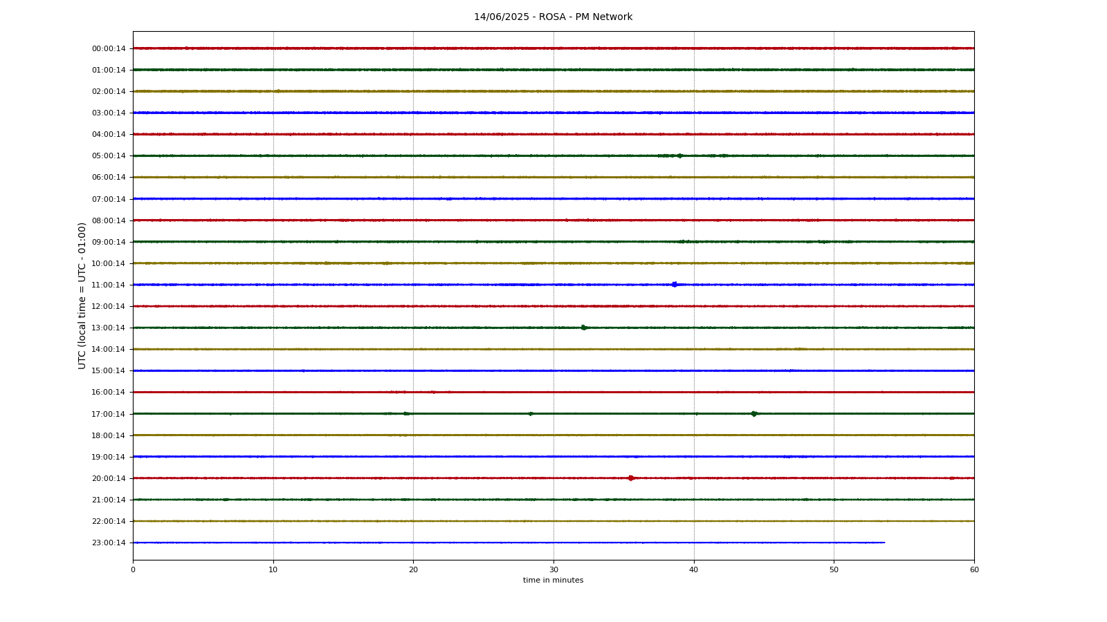Select the spike near minute 39 on the 05:00:14 trace
The width and height of the screenshot is (1107, 622).
coord(679,155)
